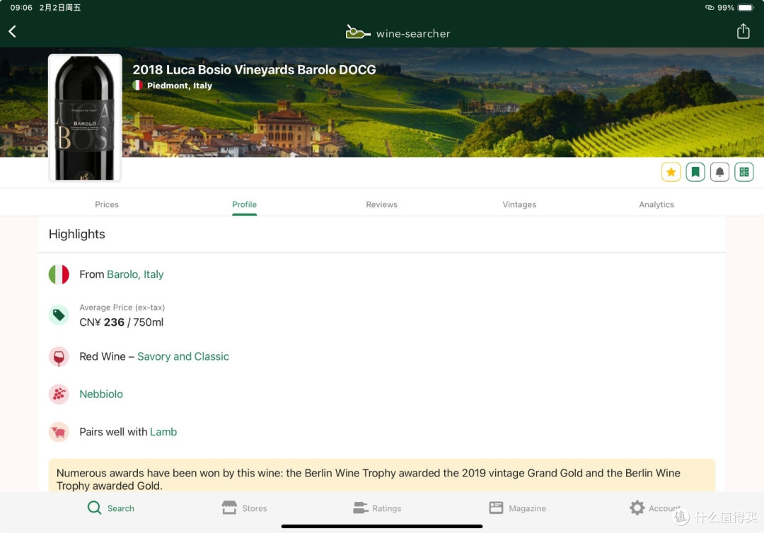Select the Profile tab
764x533 pixels.
244,204
